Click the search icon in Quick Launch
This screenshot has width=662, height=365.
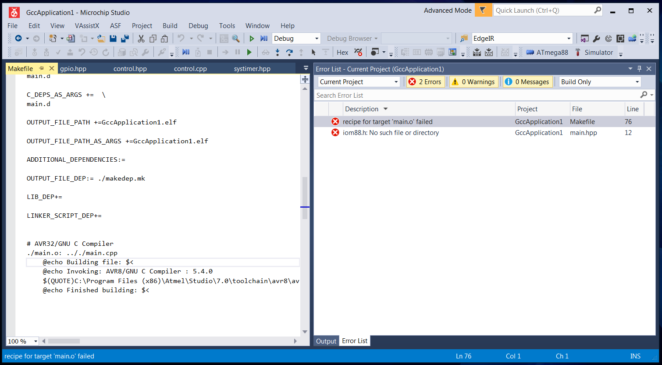click(598, 10)
